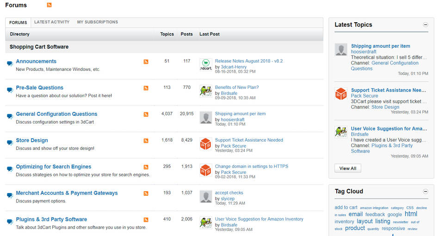Click the speech bubble icon beside Announcements

coord(10,64)
